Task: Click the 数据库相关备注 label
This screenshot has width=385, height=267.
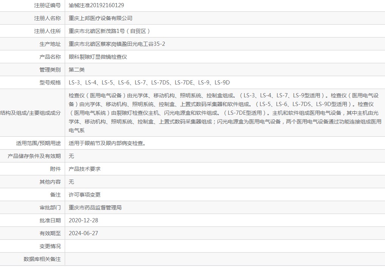Action: [42, 259]
